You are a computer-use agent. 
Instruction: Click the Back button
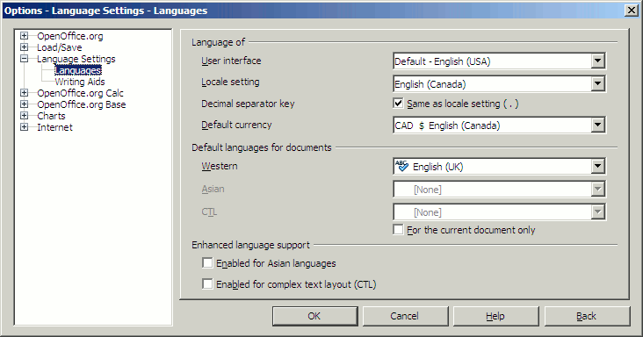coord(587,316)
